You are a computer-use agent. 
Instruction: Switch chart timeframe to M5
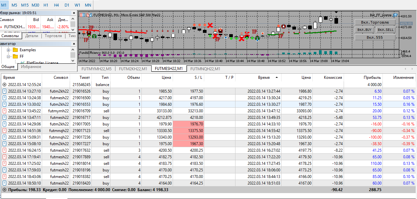click(14, 5)
